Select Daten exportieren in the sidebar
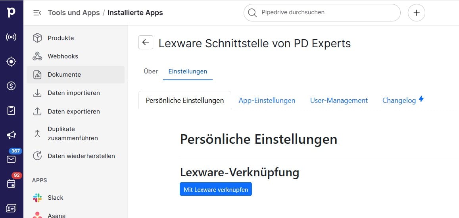 click(x=75, y=111)
